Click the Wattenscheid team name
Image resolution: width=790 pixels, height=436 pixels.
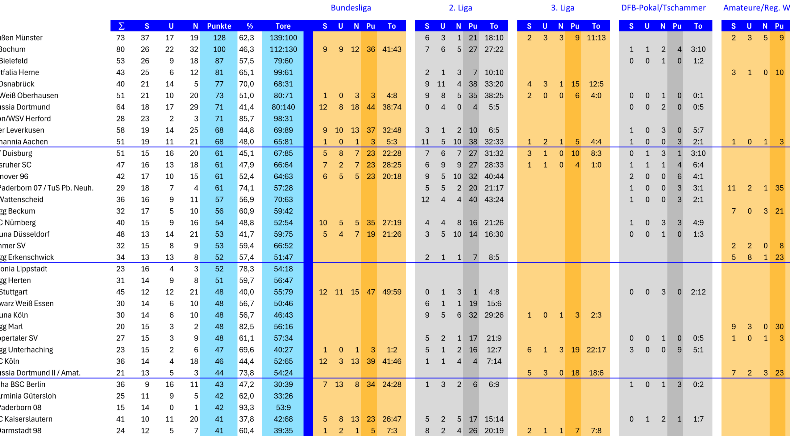pyautogui.click(x=22, y=199)
